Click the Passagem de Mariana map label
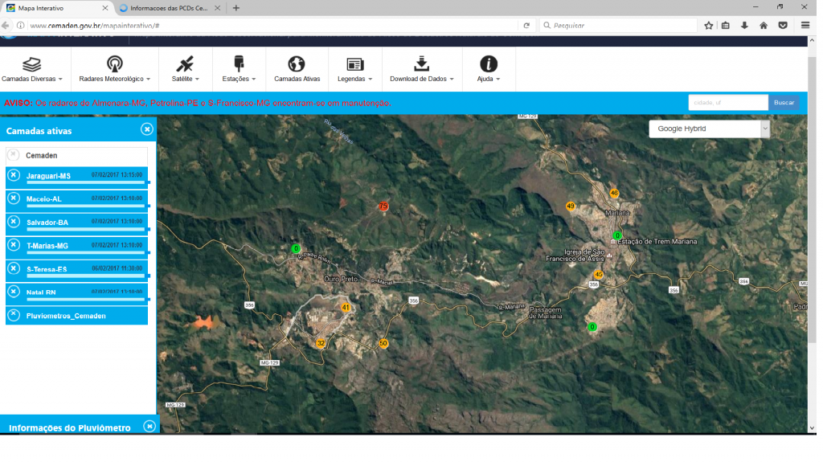The width and height of the screenshot is (823, 462). pyautogui.click(x=546, y=313)
